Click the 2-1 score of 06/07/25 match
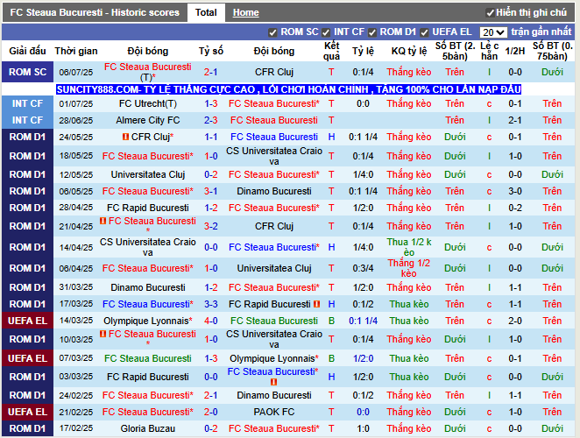The width and height of the screenshot is (580, 438). pyautogui.click(x=211, y=72)
